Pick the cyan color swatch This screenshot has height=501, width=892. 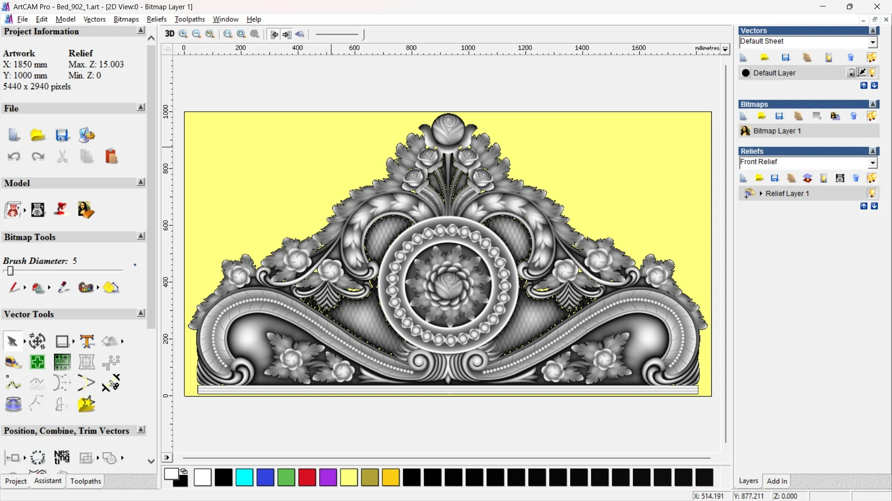click(244, 477)
